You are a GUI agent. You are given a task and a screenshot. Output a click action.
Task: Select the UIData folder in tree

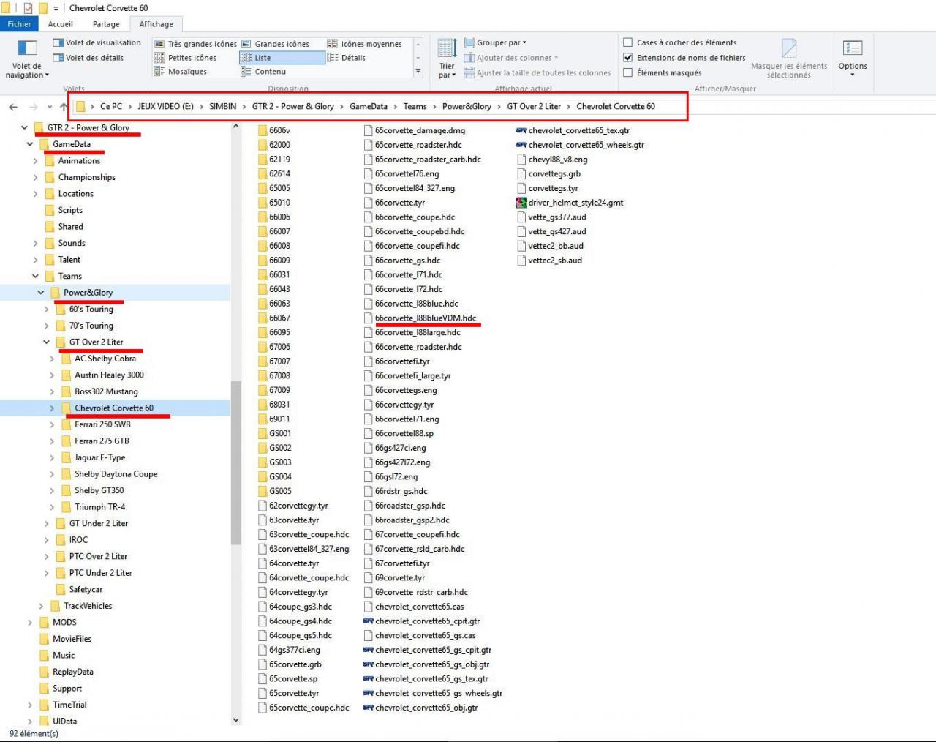(x=64, y=722)
